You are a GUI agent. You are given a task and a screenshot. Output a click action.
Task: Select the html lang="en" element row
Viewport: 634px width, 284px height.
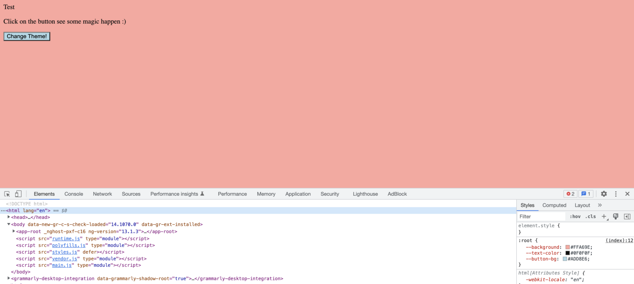[x=258, y=210]
